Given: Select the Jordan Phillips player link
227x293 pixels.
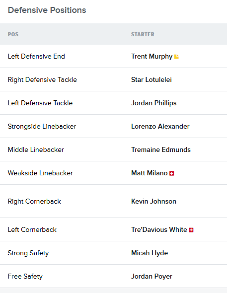Looking at the screenshot, I should coord(154,103).
